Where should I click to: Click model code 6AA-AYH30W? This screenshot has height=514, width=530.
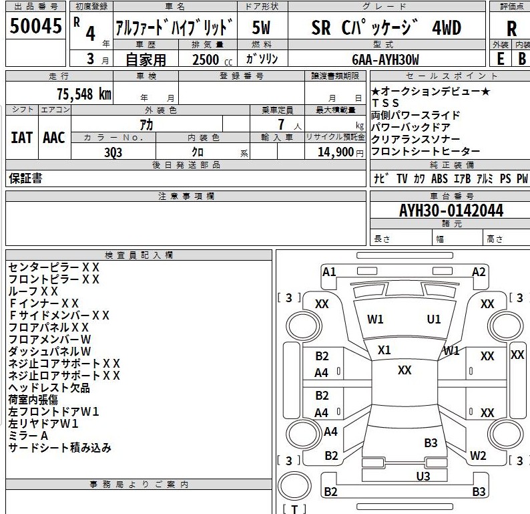click(385, 60)
